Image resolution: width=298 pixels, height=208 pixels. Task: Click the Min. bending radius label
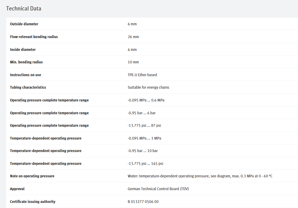click(26, 62)
